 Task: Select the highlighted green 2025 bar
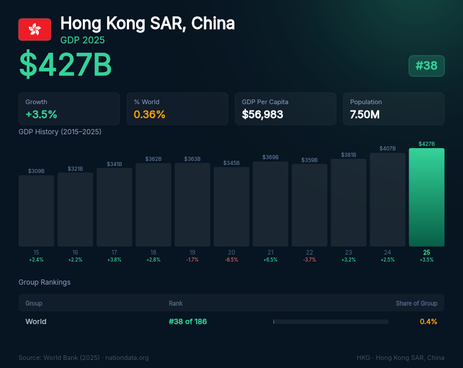(427, 197)
